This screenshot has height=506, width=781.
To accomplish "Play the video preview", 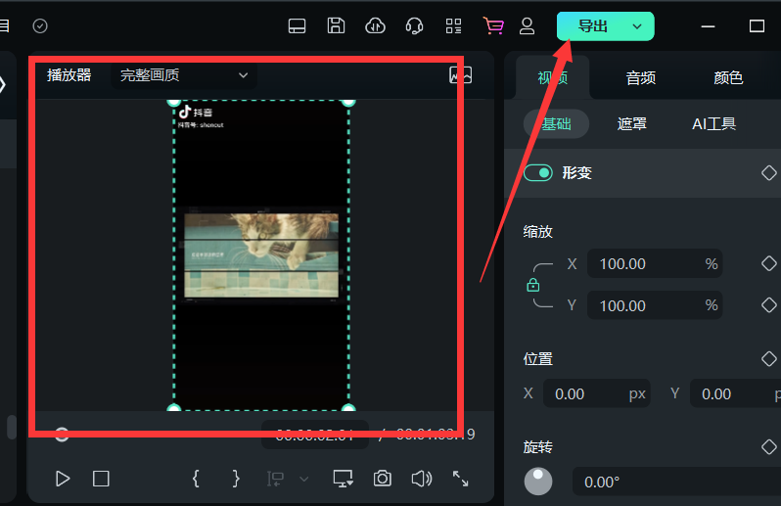I will [63, 479].
